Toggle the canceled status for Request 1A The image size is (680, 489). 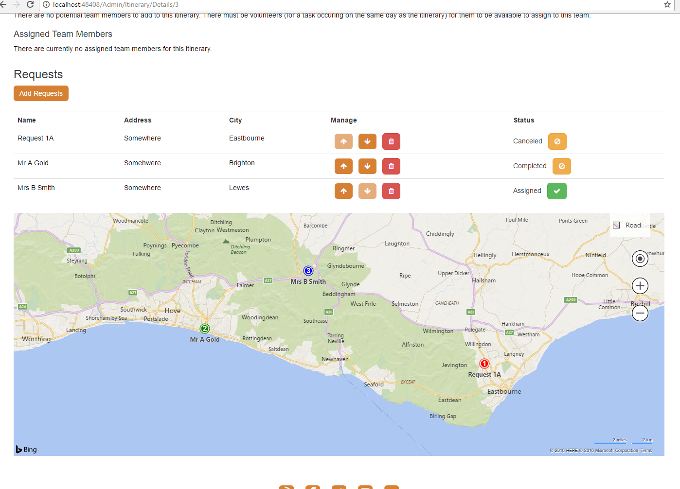pos(557,141)
